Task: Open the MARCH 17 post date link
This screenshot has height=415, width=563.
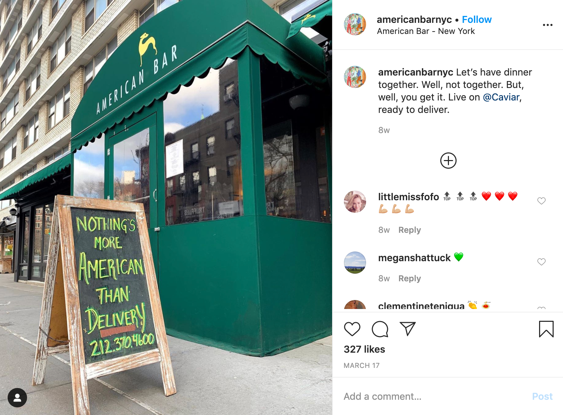Action: (x=362, y=365)
